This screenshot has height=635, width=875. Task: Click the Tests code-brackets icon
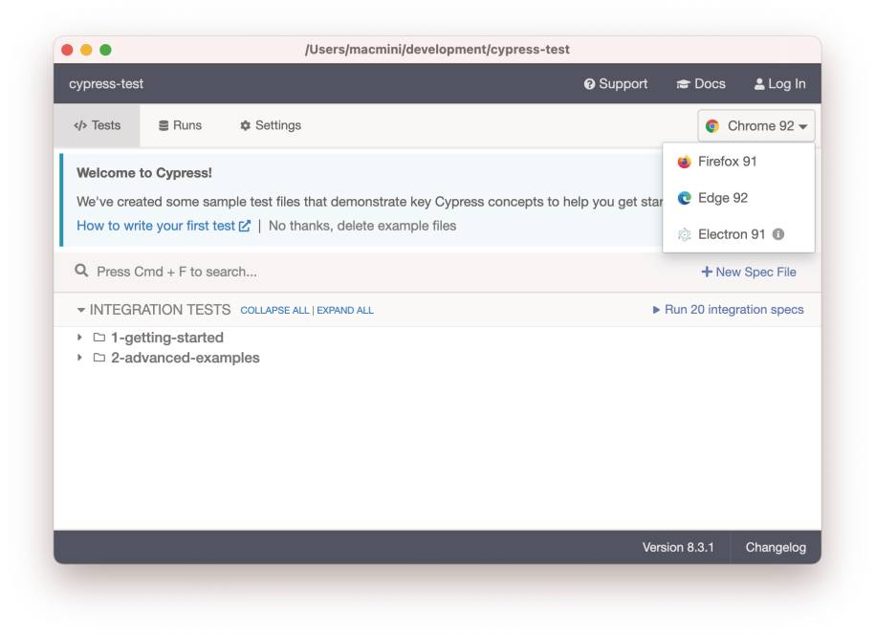80,125
